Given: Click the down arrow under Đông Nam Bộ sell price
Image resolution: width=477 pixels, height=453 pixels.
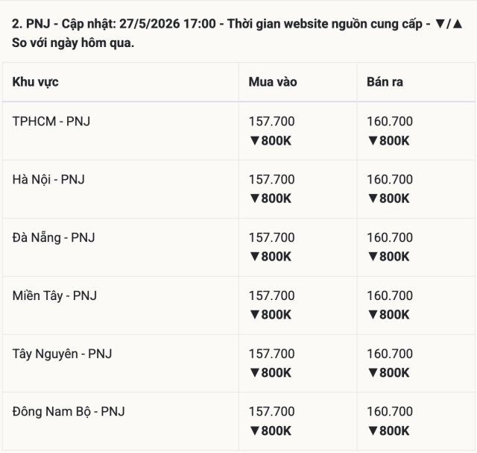Looking at the screenshot, I should (x=373, y=431).
